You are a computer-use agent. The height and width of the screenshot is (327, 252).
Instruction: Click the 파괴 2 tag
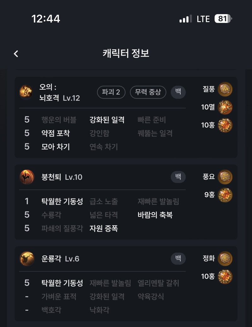coord(111,92)
